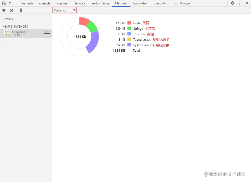This screenshot has width=251, height=182.
Task: Click the Typed arrays legend label
Action: 142,40
